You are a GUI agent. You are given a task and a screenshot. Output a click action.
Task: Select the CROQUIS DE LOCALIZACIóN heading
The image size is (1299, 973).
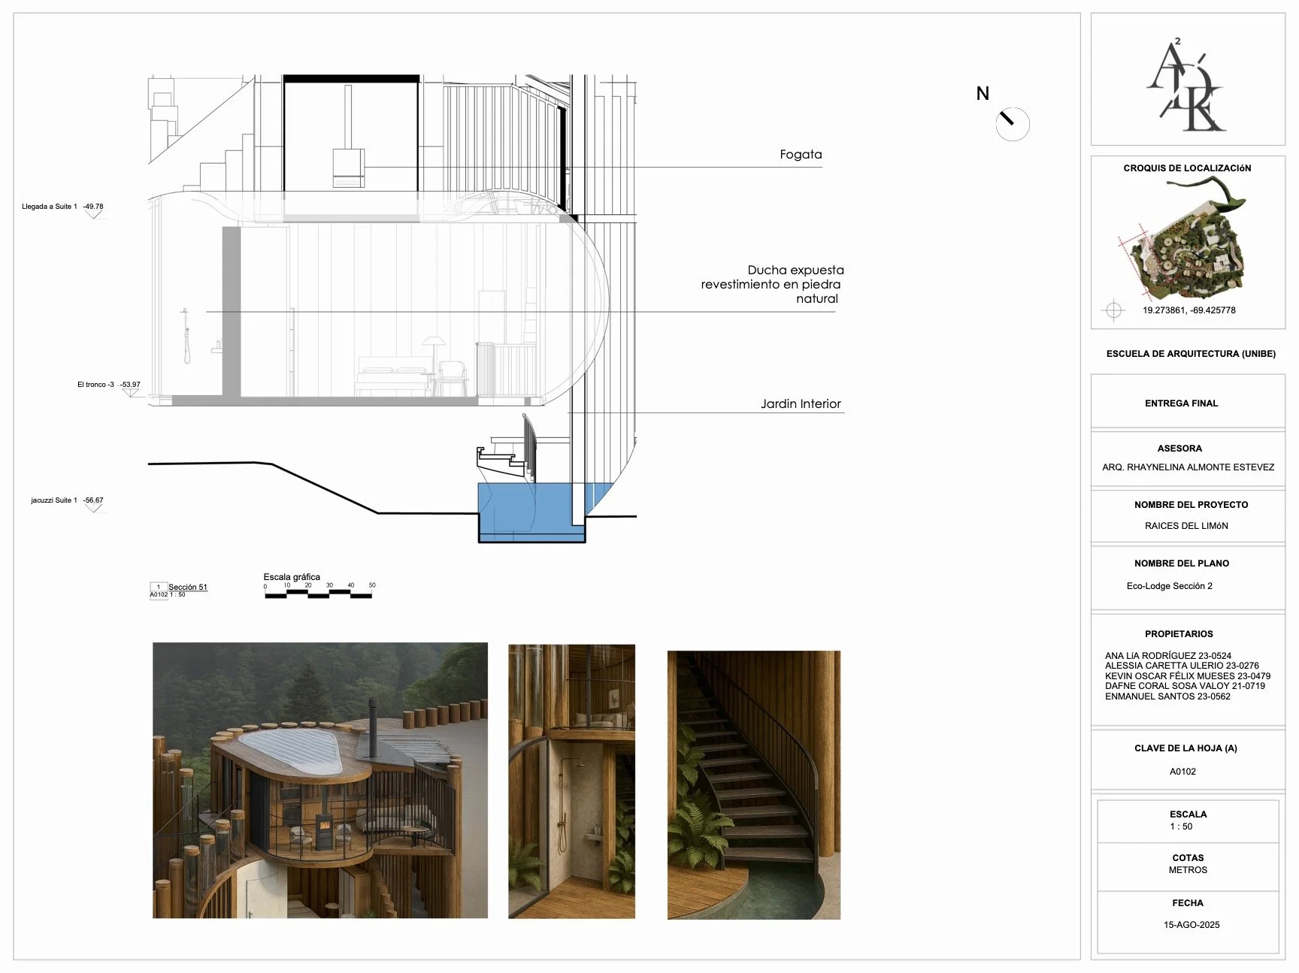coord(1187,168)
